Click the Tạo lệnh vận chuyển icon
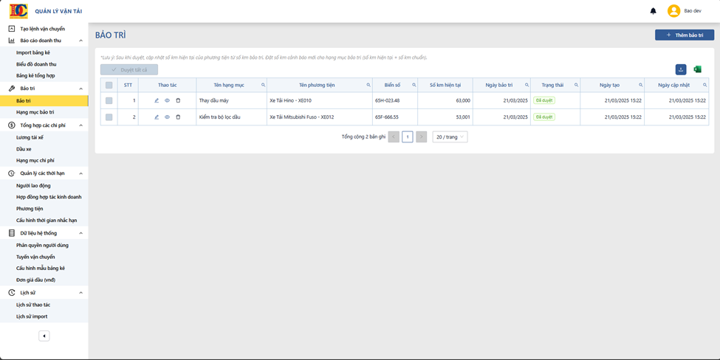 pyautogui.click(x=12, y=29)
